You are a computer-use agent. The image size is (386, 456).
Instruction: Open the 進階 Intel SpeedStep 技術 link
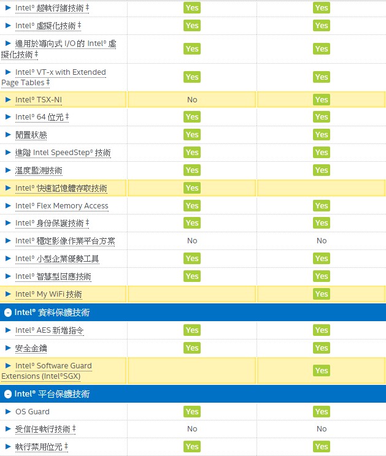coord(63,153)
